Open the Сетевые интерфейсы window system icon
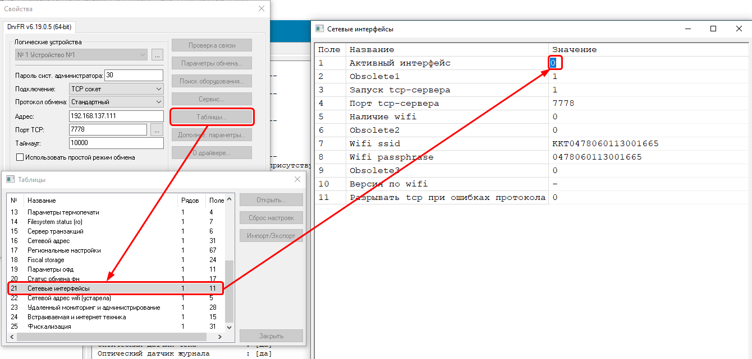Image resolution: width=752 pixels, height=359 pixels. pos(320,29)
